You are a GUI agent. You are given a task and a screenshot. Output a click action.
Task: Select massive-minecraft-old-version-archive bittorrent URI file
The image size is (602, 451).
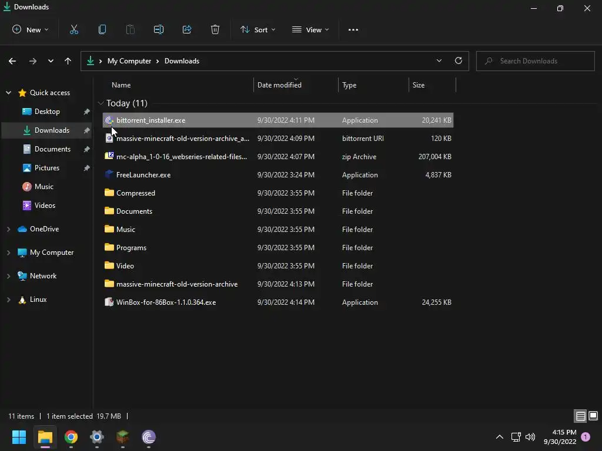(278, 139)
